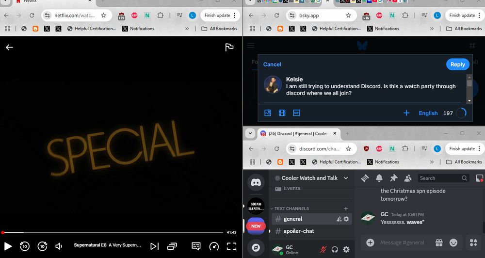Click profile L avatar in Bluesky window

coord(437,16)
